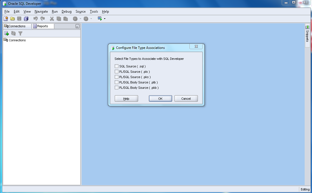Confirm file associations with OK

[x=160, y=99]
